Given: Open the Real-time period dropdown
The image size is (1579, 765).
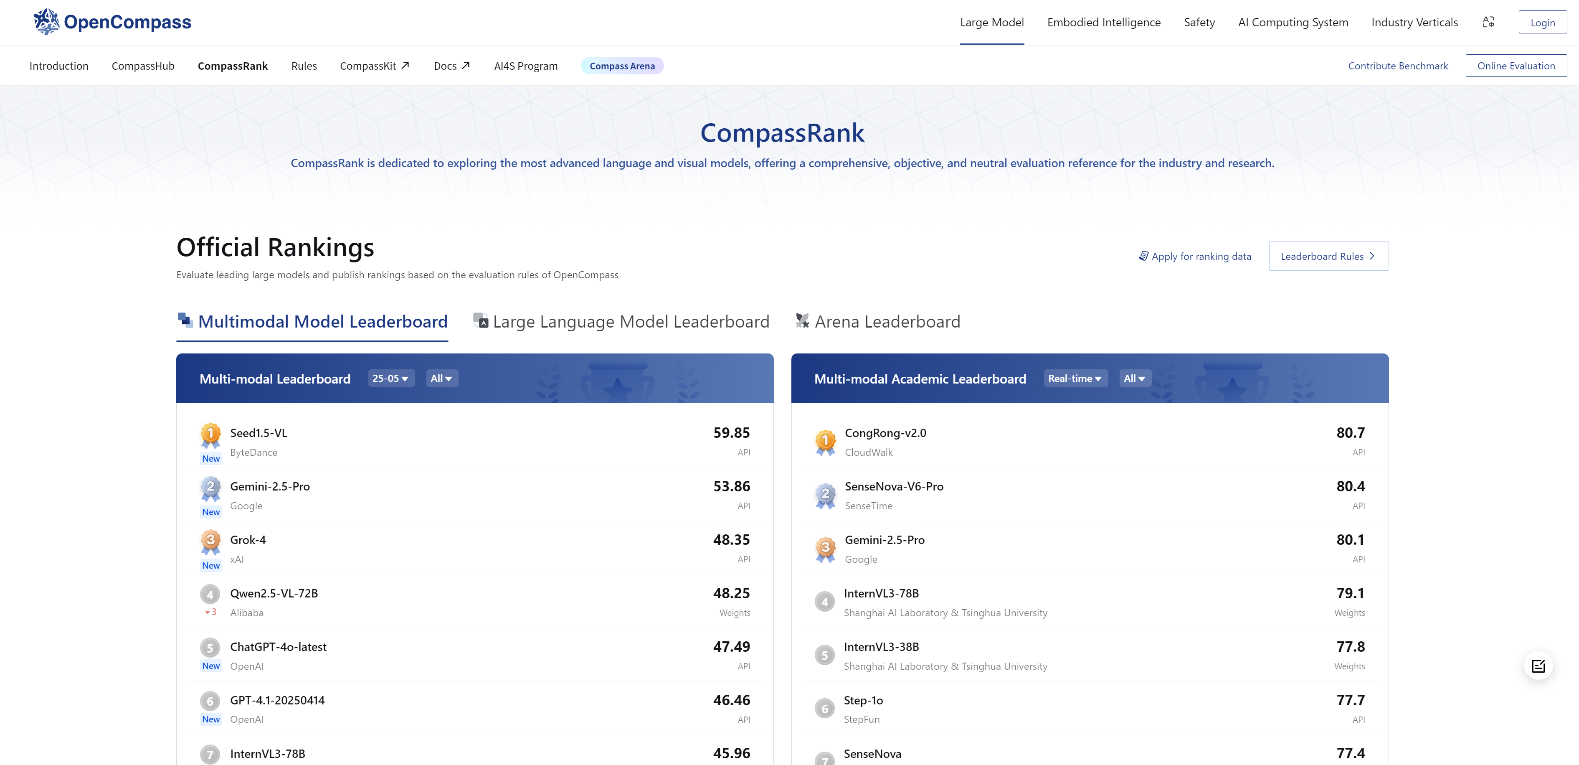Looking at the screenshot, I should point(1075,379).
